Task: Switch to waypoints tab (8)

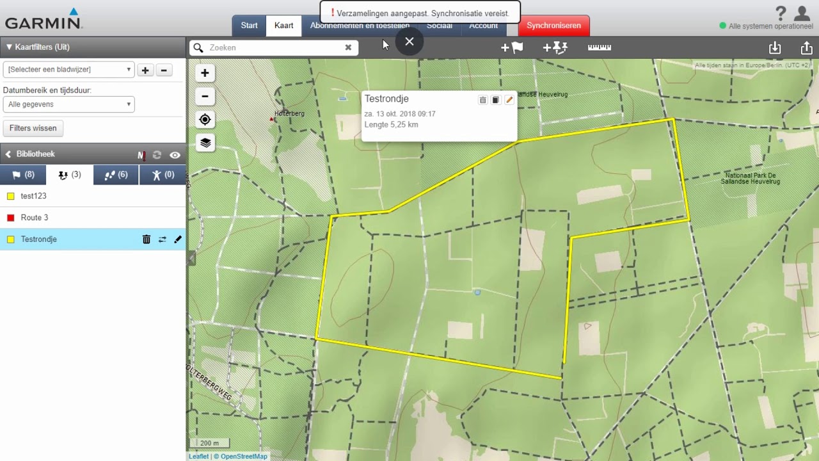Action: pos(23,175)
